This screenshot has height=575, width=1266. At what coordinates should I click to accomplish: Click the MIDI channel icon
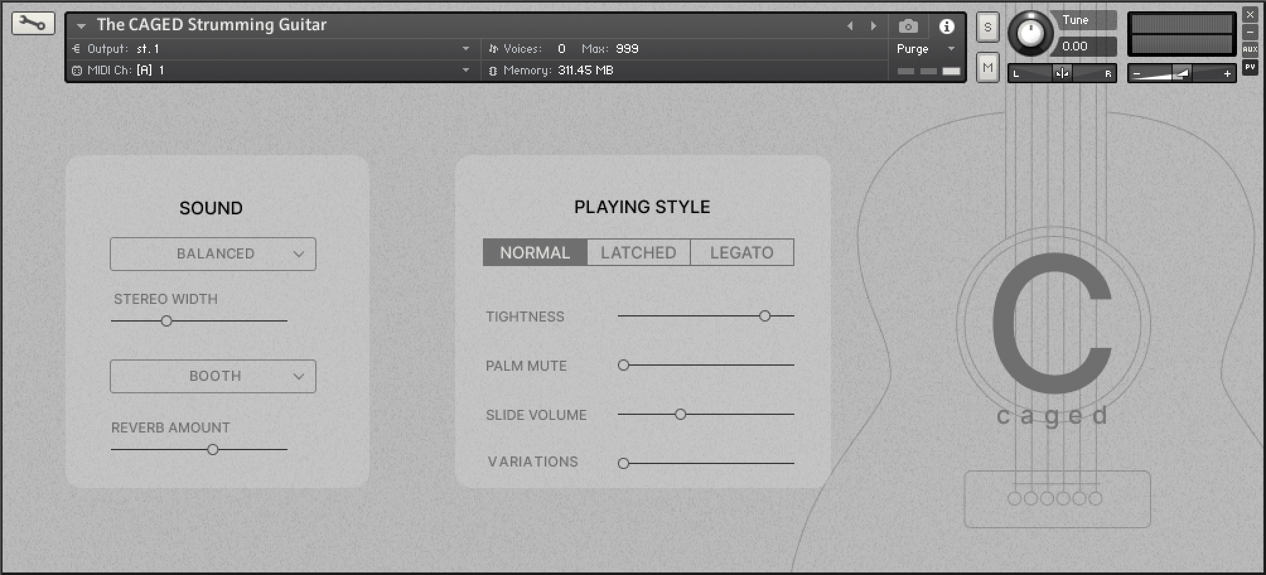click(77, 71)
